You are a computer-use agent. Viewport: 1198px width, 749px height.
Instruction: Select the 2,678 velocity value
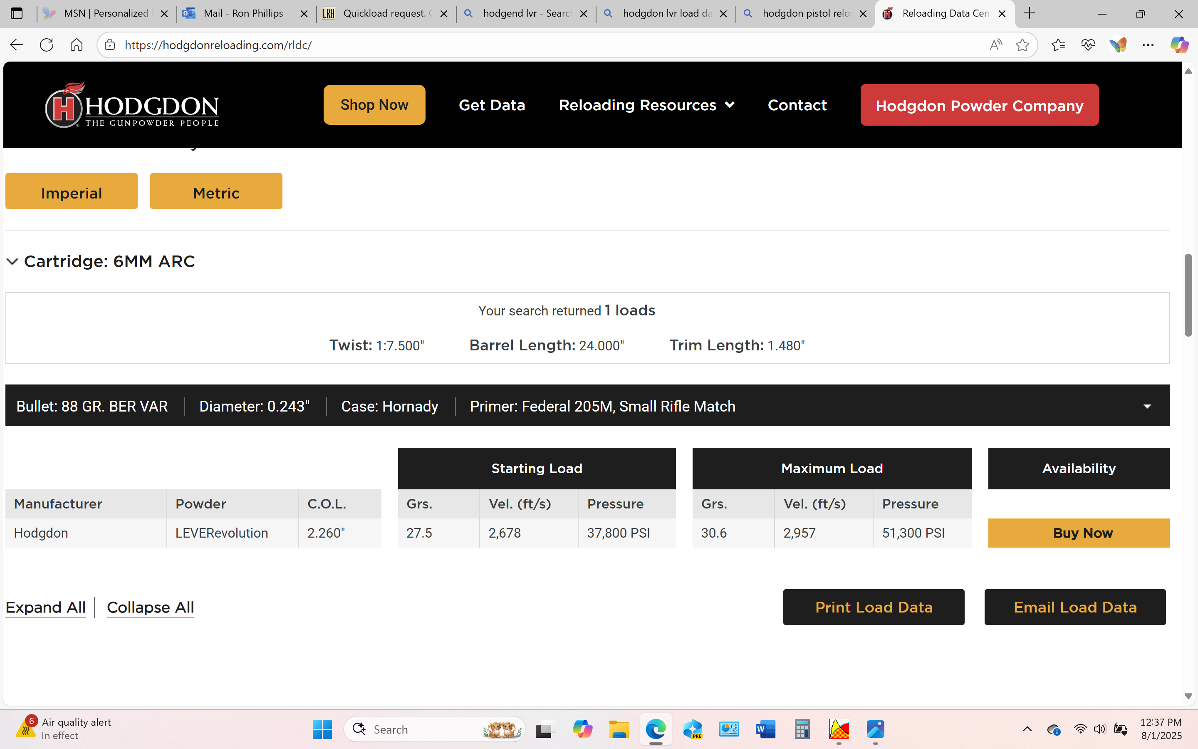[x=505, y=533]
